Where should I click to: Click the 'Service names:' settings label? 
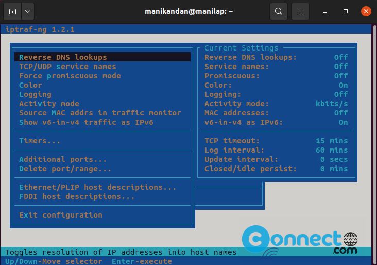coord(236,67)
